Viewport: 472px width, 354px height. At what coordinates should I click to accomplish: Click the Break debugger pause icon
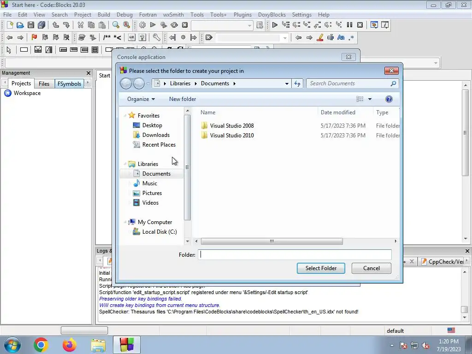click(x=349, y=25)
